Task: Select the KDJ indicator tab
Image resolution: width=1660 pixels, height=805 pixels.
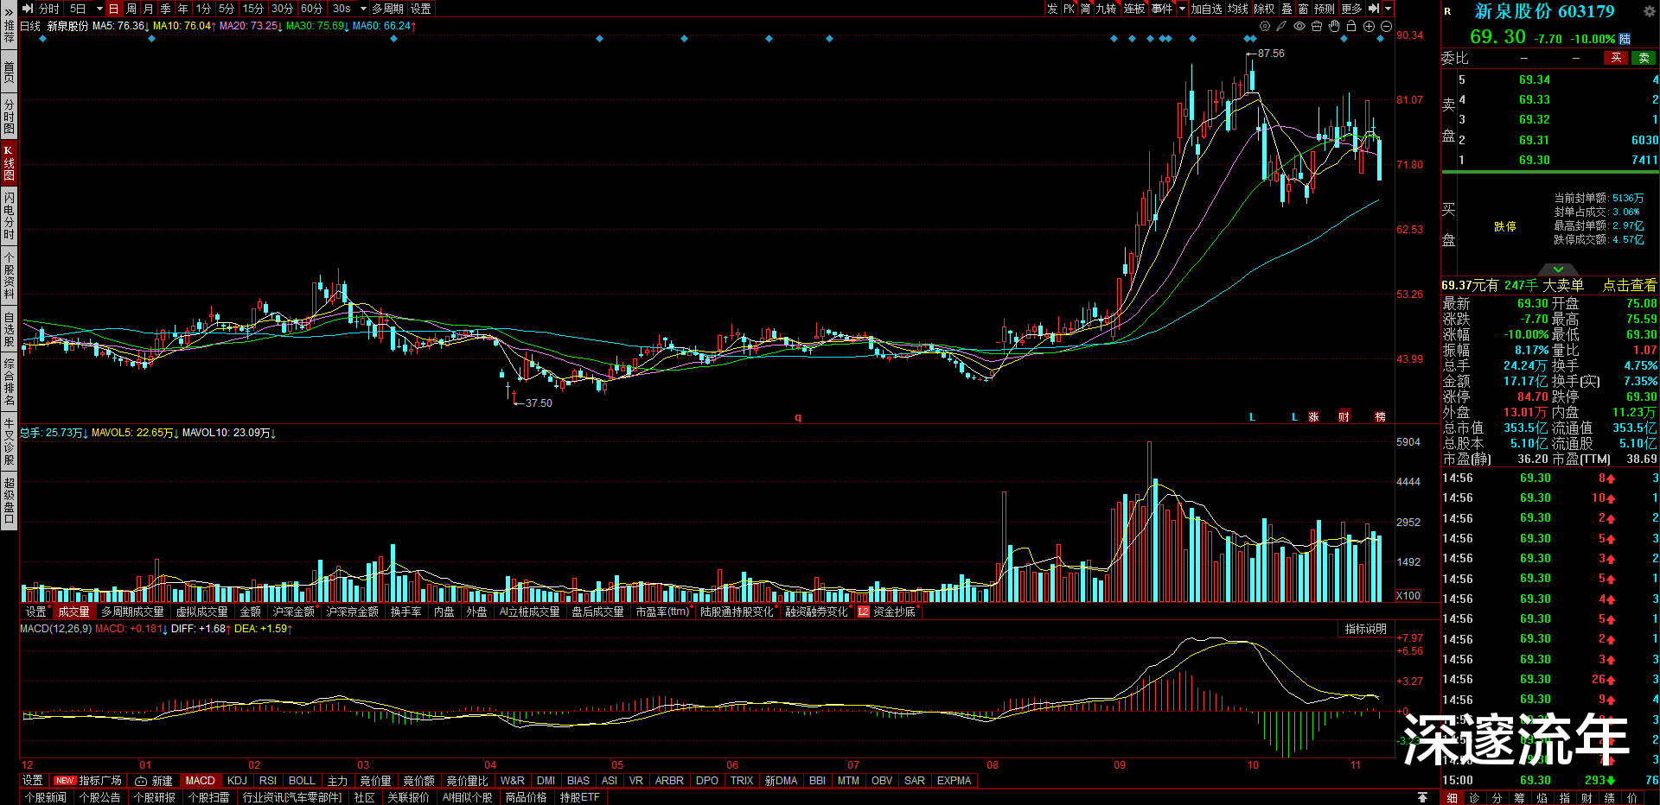Action: coord(237,780)
